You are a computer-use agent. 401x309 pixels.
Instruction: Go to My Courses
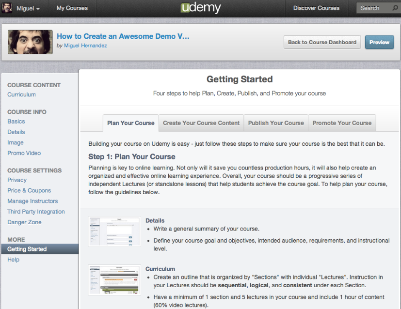coord(72,8)
